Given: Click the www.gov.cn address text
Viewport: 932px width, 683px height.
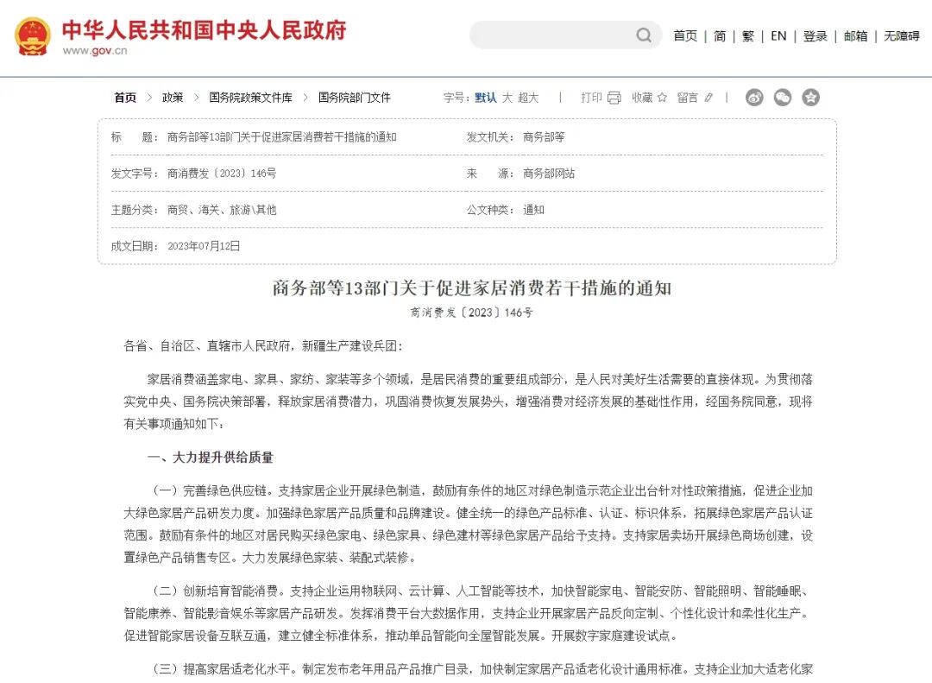Looking at the screenshot, I should [95, 51].
